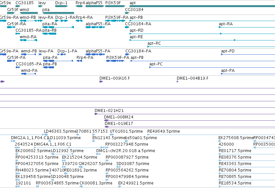Screen dimensions: 275x188
Task: Click the apt-PD protein label
Action: point(227,51)
